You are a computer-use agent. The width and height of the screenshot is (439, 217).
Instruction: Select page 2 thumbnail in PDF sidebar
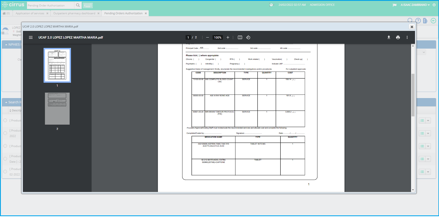point(57,109)
